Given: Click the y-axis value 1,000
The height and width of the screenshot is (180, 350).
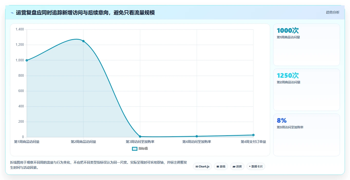Looking at the screenshot, I should pyautogui.click(x=20, y=60).
